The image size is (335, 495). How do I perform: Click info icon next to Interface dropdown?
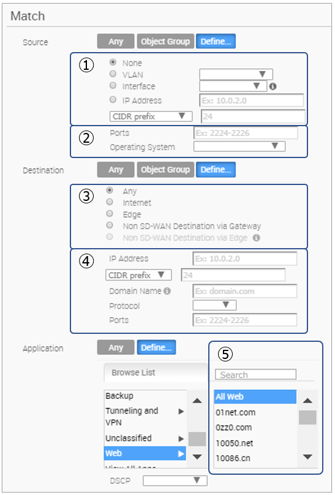tap(273, 86)
